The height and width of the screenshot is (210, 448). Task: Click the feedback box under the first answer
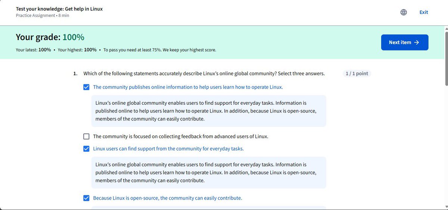[209, 111]
